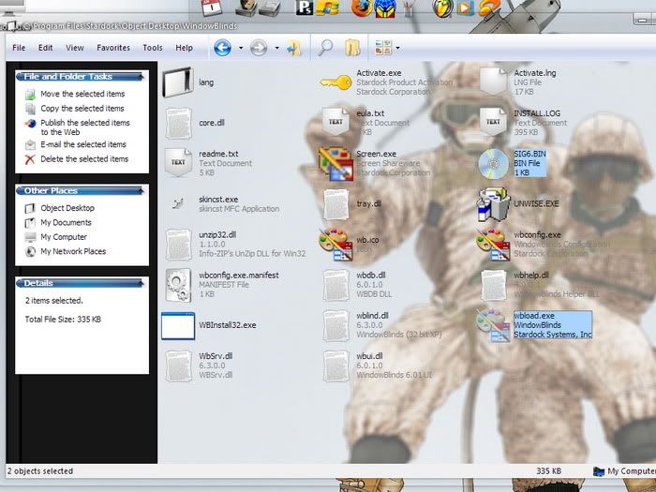This screenshot has width=656, height=492.
Task: Click the Forward navigation arrow
Action: point(259,48)
